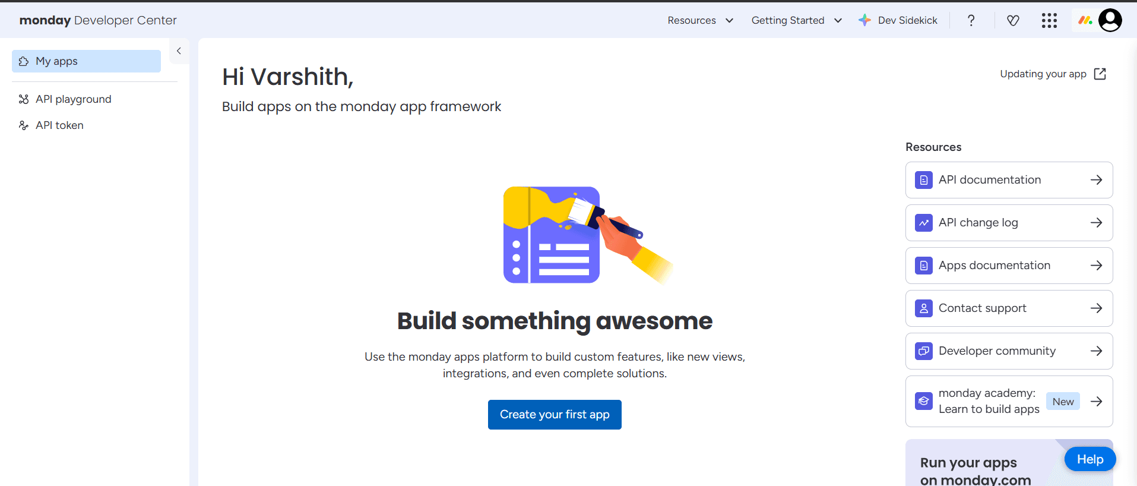
Task: Open Contact support resource
Action: [1009, 308]
